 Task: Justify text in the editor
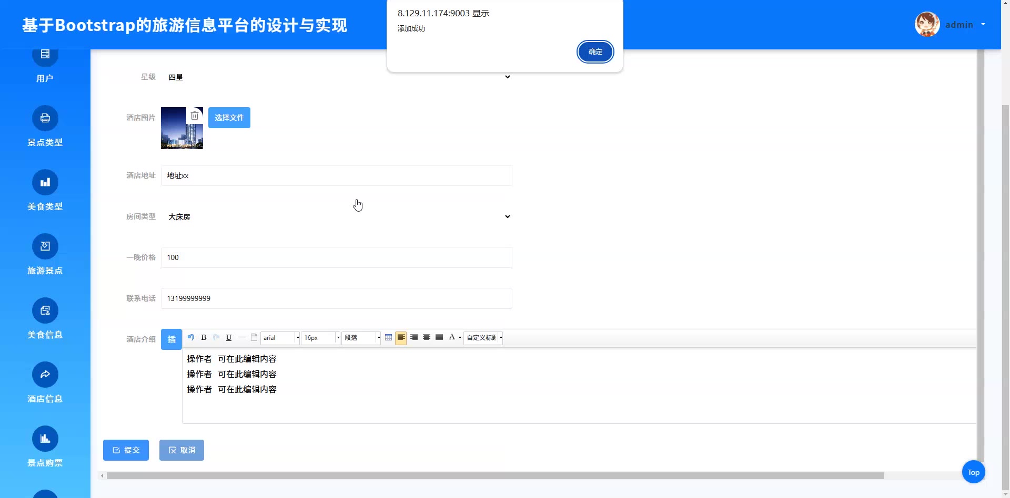[439, 337]
